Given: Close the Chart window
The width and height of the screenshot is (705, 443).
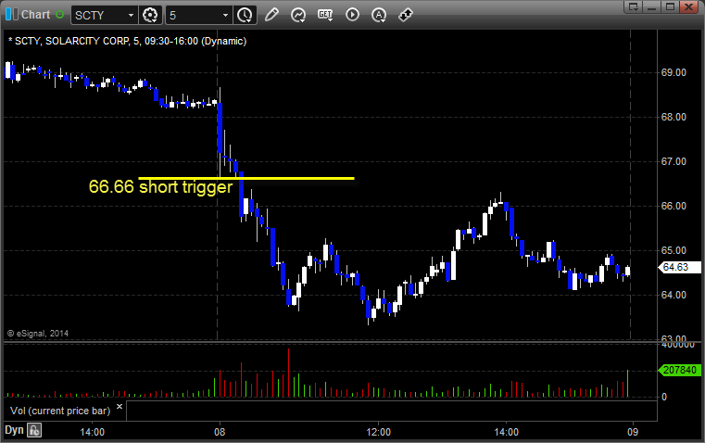Looking at the screenshot, I should point(689,6).
